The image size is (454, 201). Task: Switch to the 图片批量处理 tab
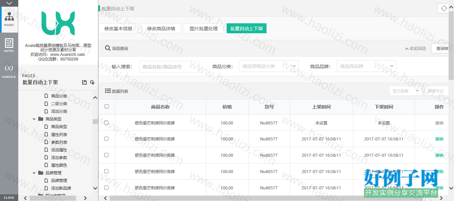click(x=204, y=28)
